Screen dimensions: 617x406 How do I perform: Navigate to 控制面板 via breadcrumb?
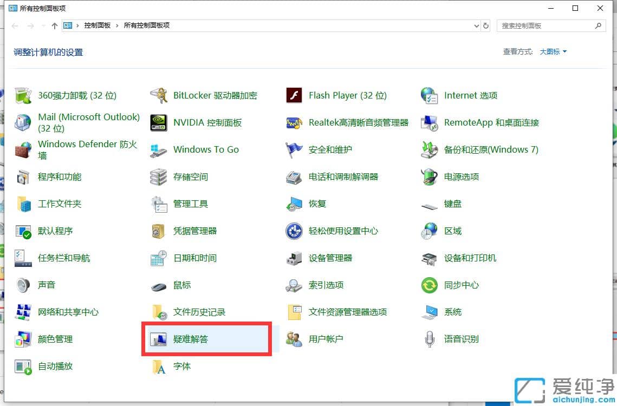(x=96, y=25)
